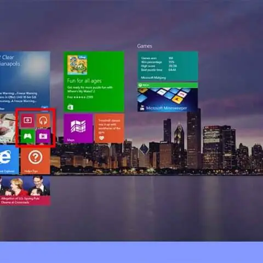Open the purple Camera tile
This screenshot has width=263, height=263.
pos(43,136)
